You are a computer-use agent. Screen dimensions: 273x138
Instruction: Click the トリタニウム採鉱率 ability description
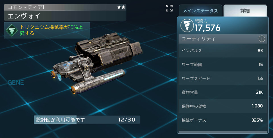tap(51, 30)
